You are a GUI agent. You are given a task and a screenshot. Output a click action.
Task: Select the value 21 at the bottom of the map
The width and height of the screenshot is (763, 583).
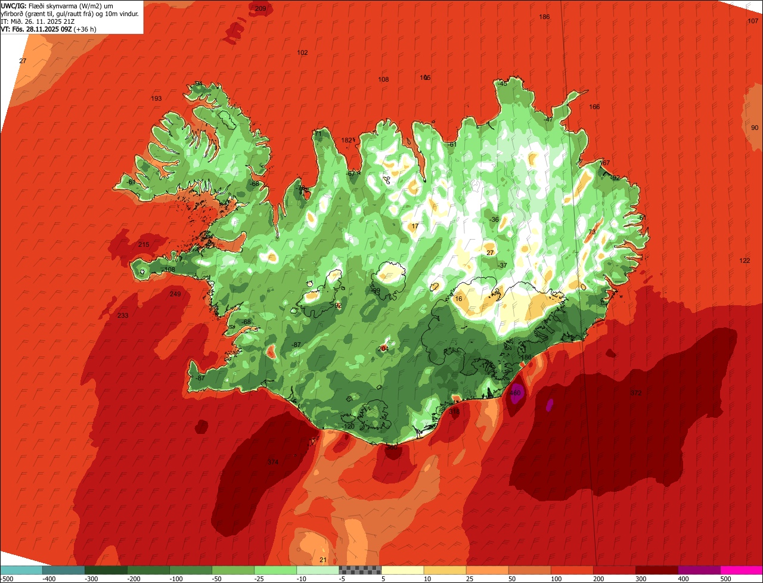pyautogui.click(x=323, y=560)
